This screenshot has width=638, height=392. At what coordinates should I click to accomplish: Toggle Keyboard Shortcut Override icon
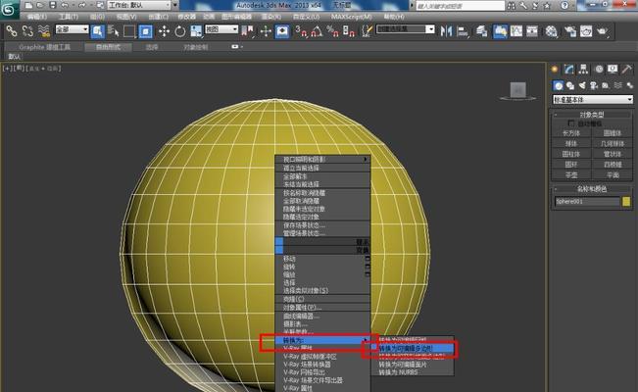[x=282, y=31]
